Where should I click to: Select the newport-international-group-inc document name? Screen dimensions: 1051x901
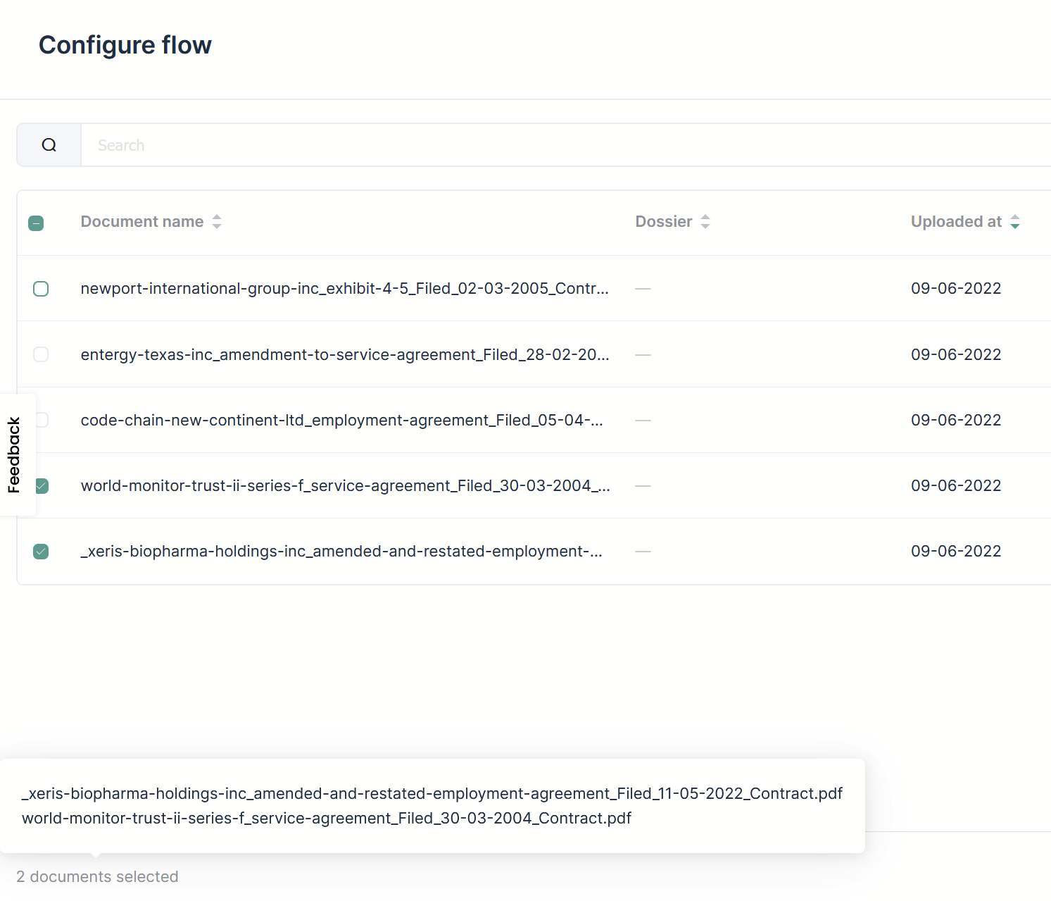(x=345, y=289)
